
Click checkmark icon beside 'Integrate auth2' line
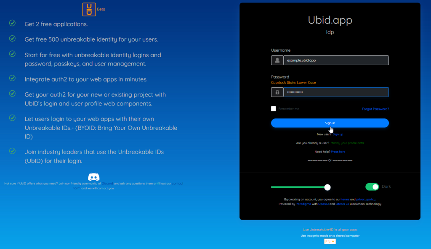tap(13, 79)
